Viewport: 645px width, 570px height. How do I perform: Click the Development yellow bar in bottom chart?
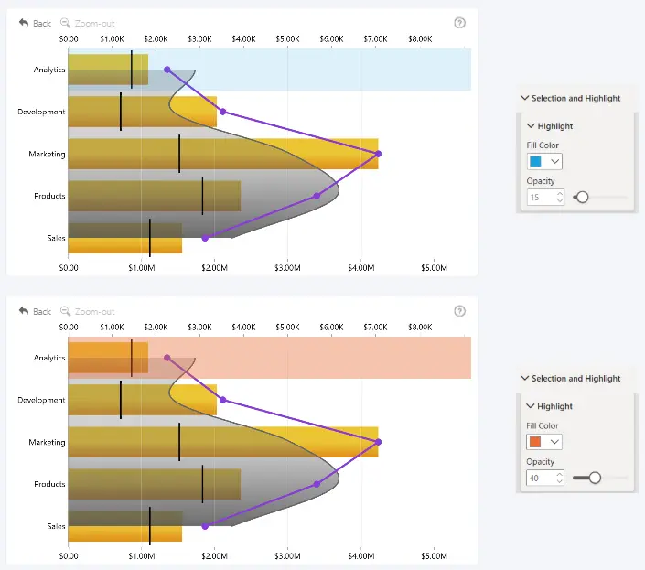[x=143, y=400]
